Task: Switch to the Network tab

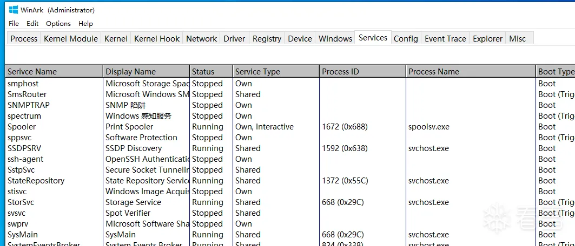Action: coord(201,39)
